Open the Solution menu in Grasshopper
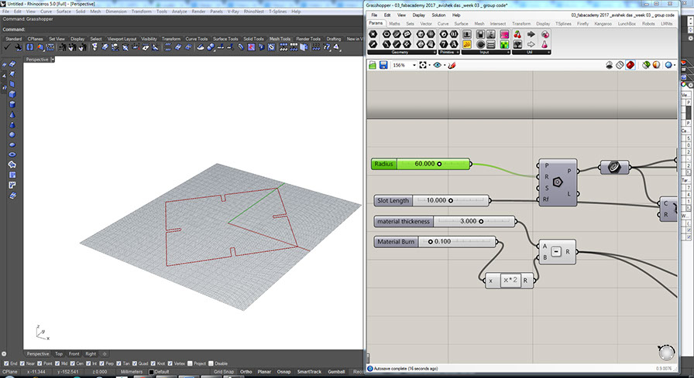Screen dimensions: 694x378 click(x=438, y=15)
